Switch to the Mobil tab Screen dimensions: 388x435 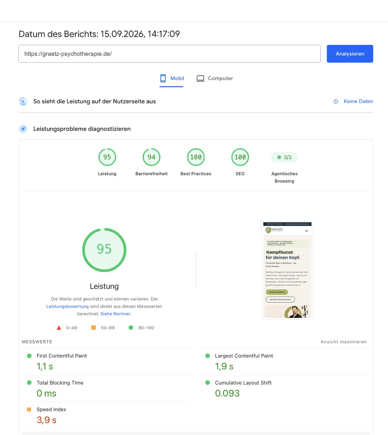(172, 79)
